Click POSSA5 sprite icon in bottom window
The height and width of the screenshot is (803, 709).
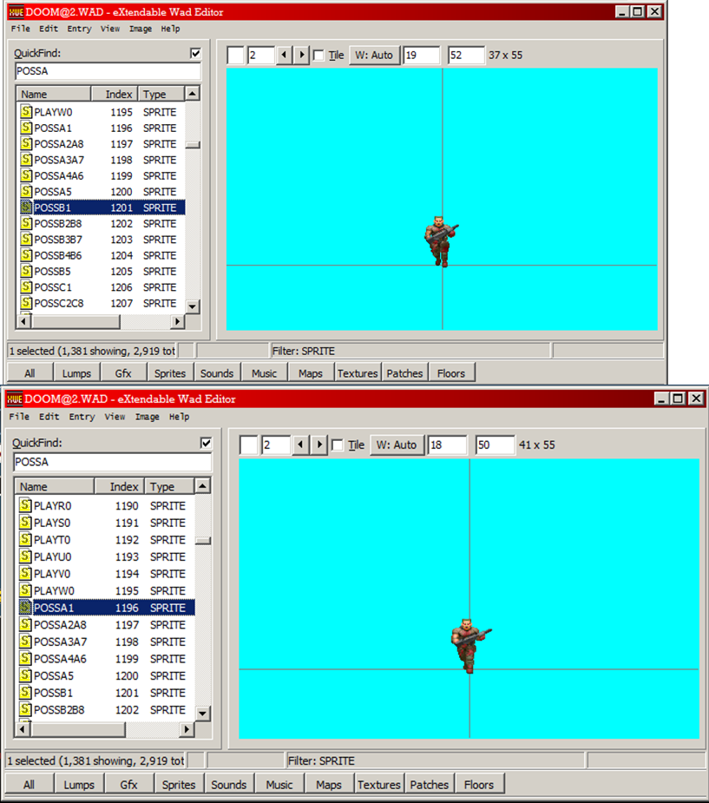coord(25,675)
